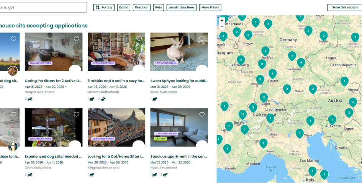Screen dimensions: 362x183
Task: Expand the Duration filter
Action: (142, 7)
